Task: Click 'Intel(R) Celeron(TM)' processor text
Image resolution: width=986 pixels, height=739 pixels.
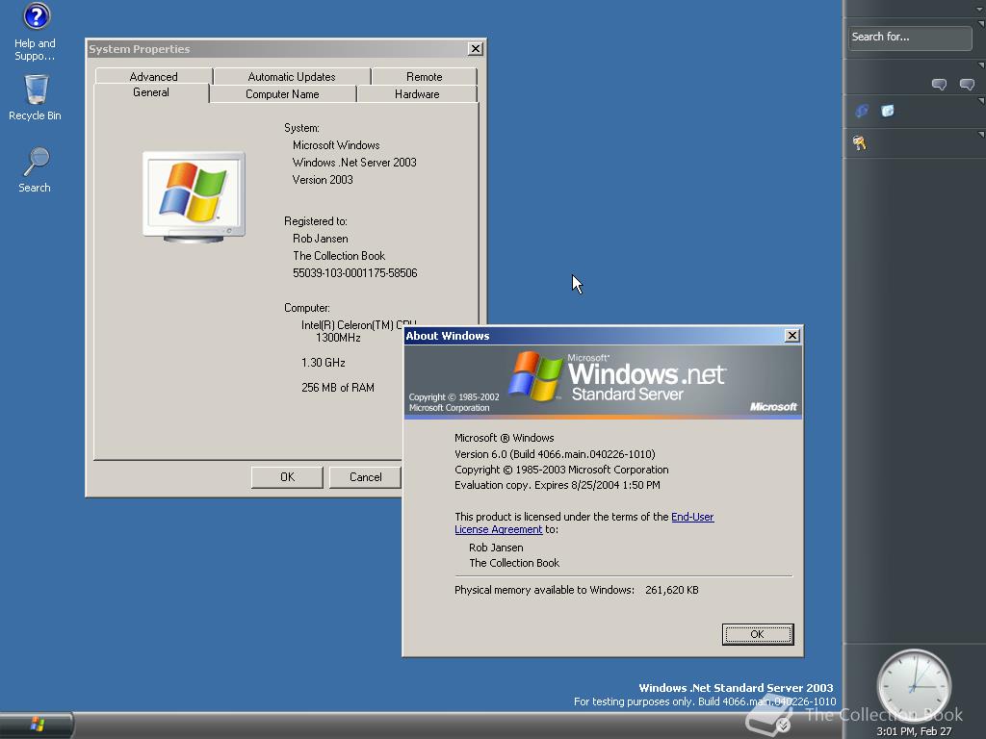Action: [347, 325]
